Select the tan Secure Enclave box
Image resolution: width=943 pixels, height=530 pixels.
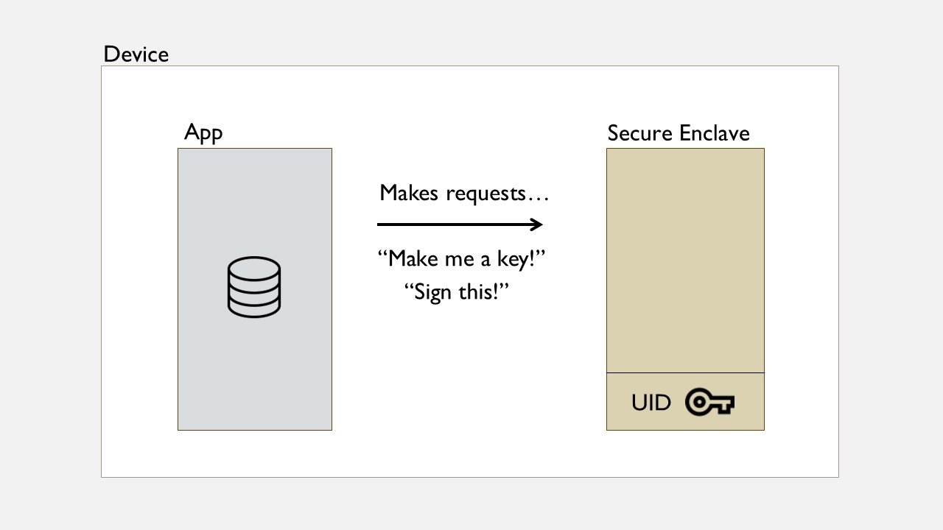point(685,289)
